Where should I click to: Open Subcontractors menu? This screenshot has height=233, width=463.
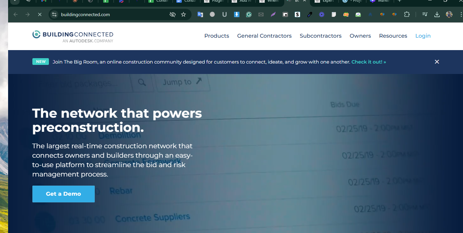click(321, 36)
